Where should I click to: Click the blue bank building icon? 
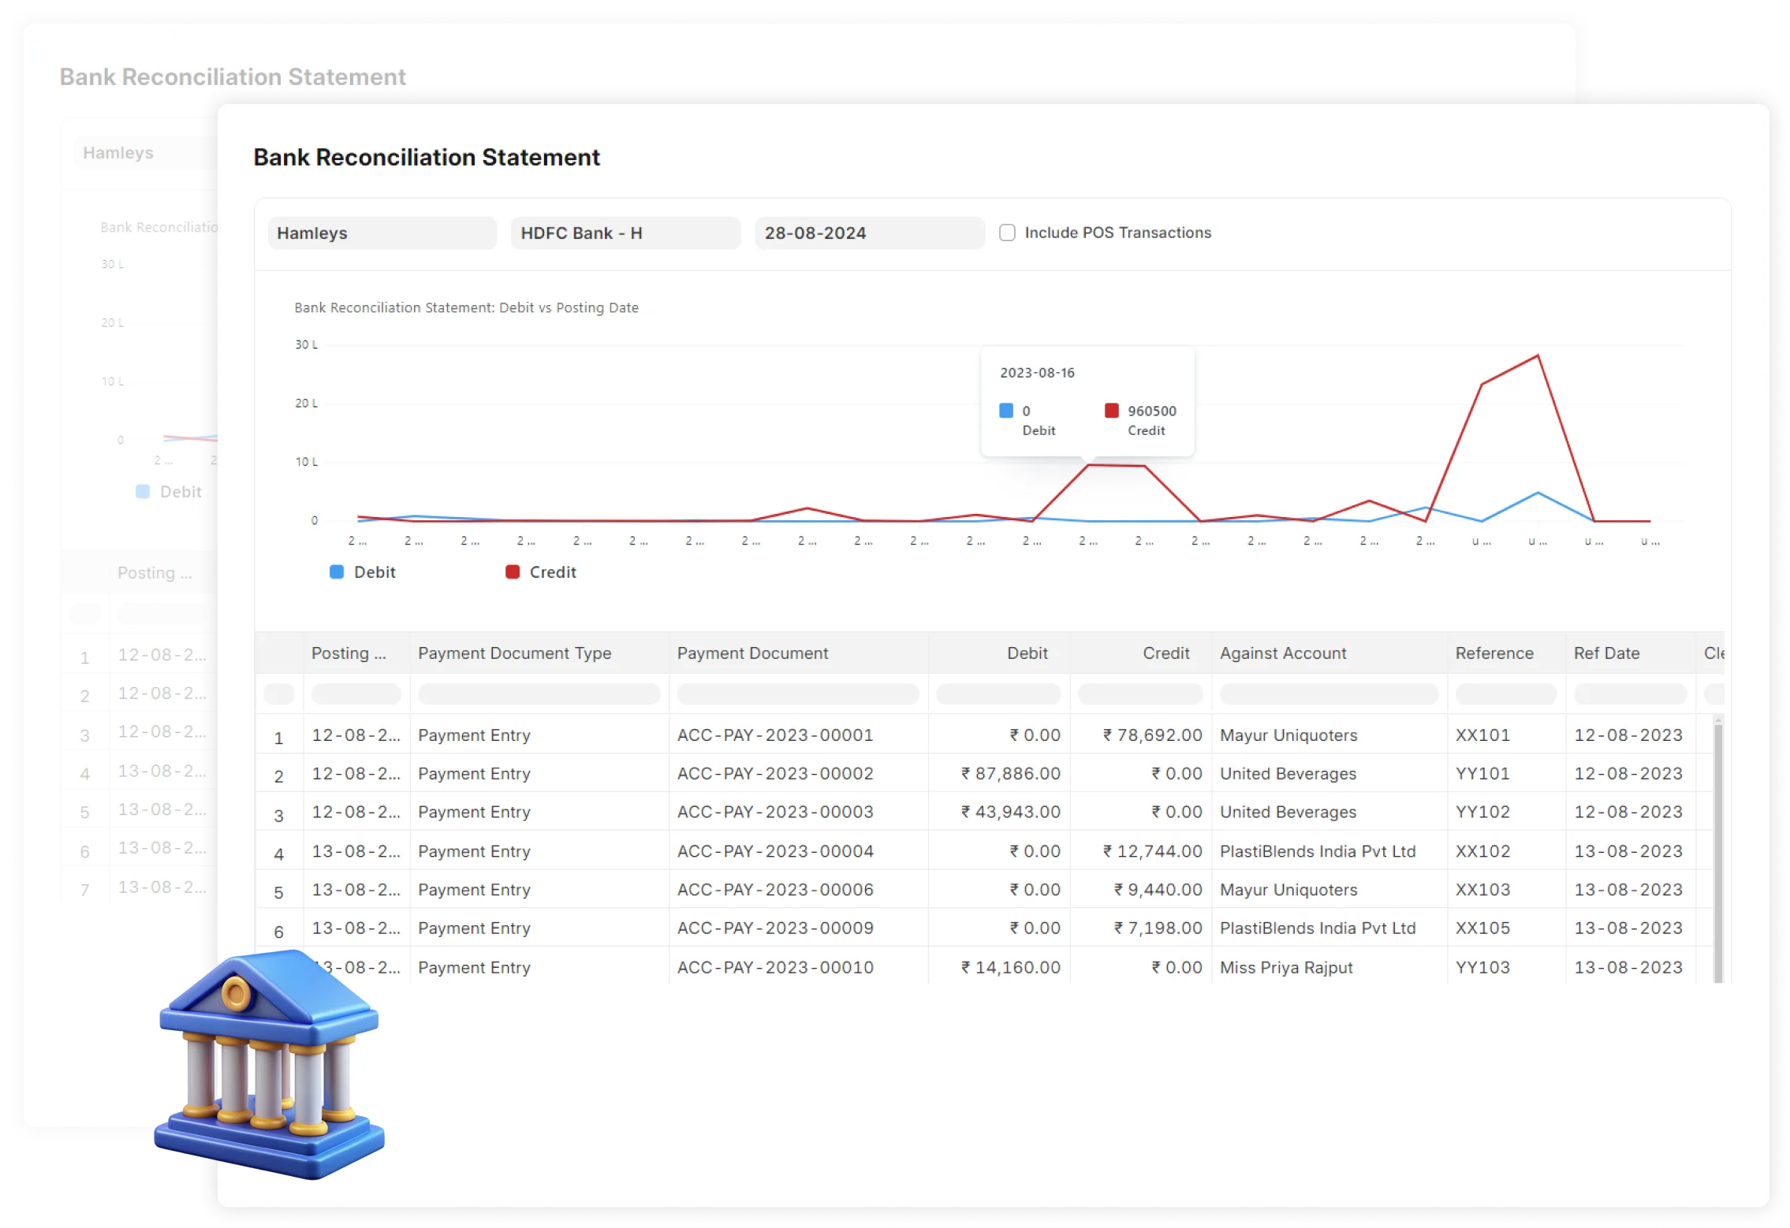pyautogui.click(x=270, y=1066)
